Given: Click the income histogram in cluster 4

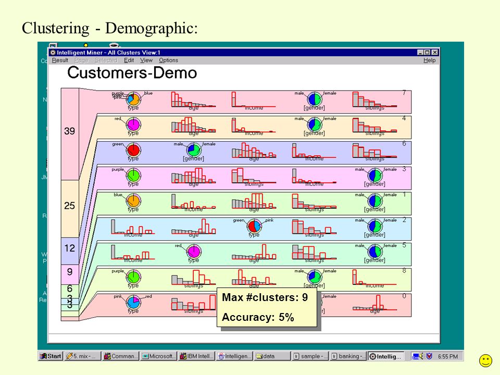Looking at the screenshot, I should [x=254, y=124].
